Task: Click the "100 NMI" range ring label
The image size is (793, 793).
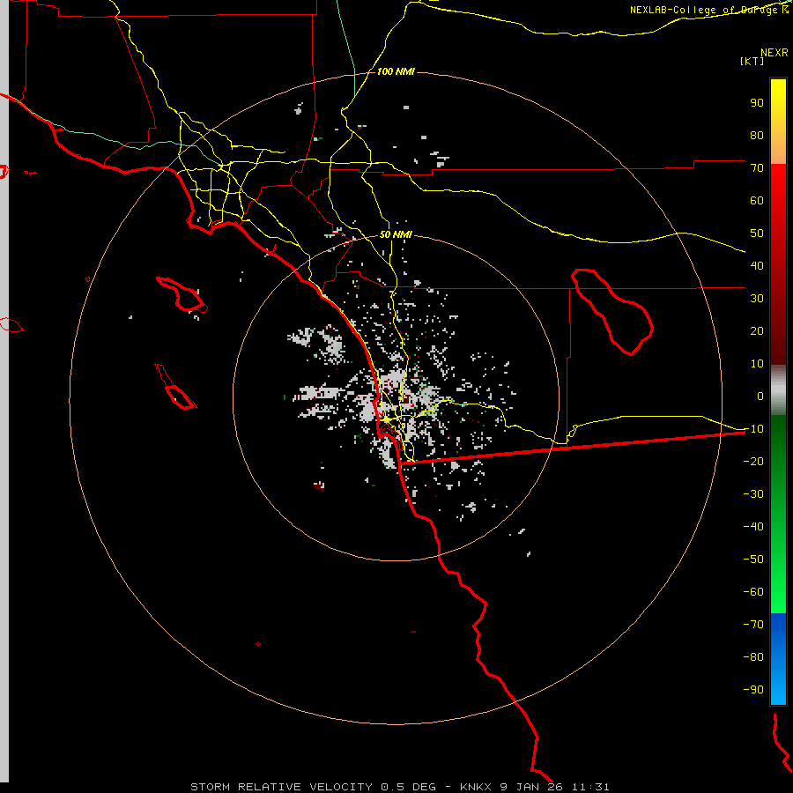Action: pos(396,71)
